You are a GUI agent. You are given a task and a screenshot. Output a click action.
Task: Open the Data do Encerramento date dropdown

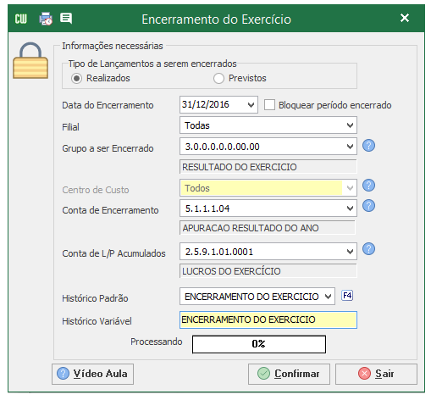pos(251,105)
